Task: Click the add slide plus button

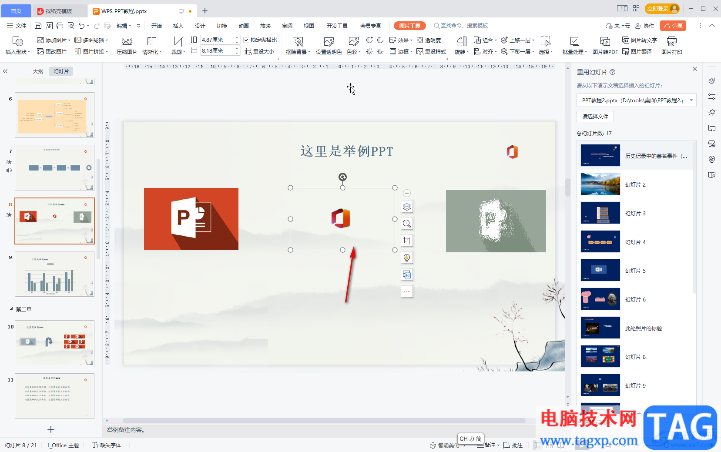Action: pyautogui.click(x=51, y=429)
